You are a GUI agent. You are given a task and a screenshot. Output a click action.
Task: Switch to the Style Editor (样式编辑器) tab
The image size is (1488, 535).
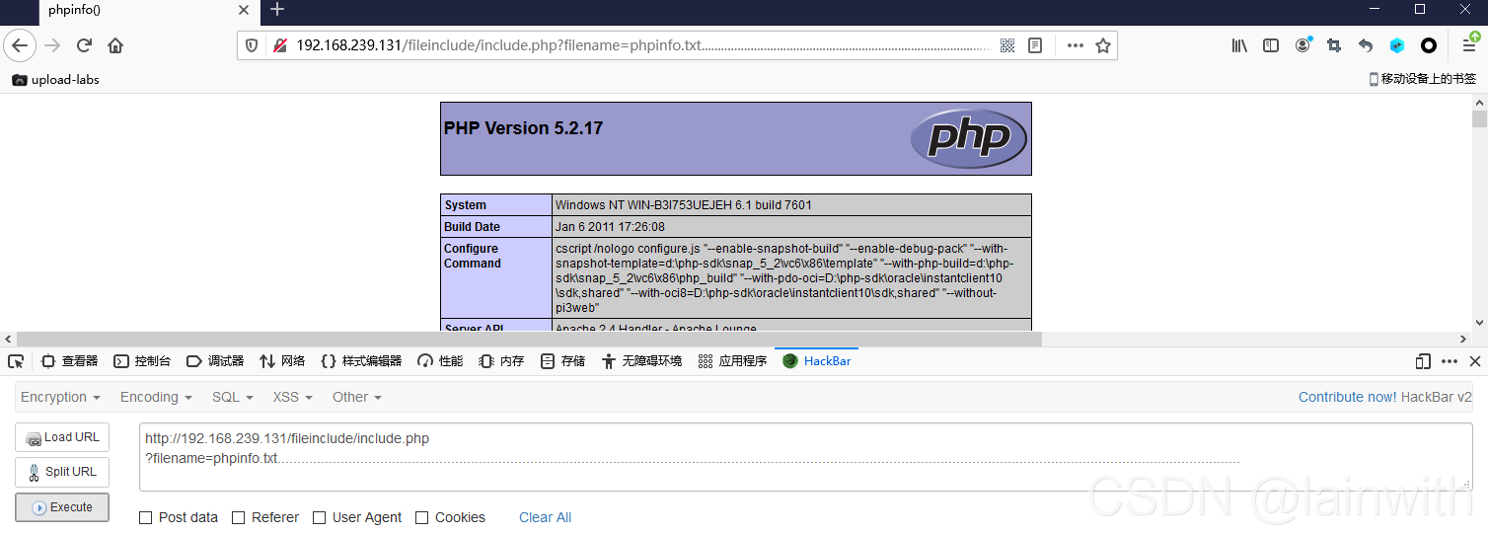(x=361, y=361)
